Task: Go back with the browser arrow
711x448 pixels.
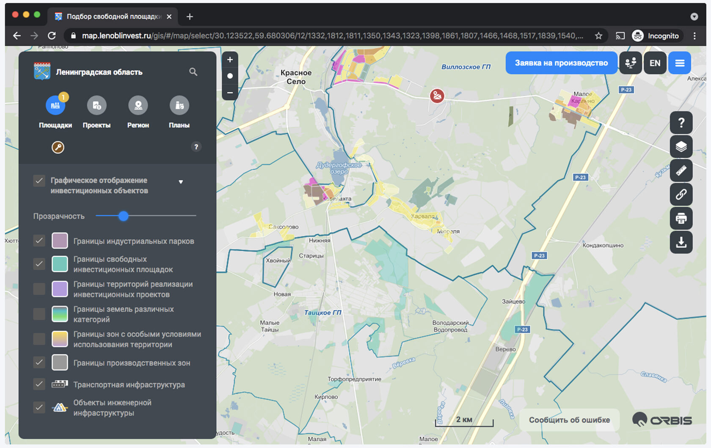Action: click(17, 36)
